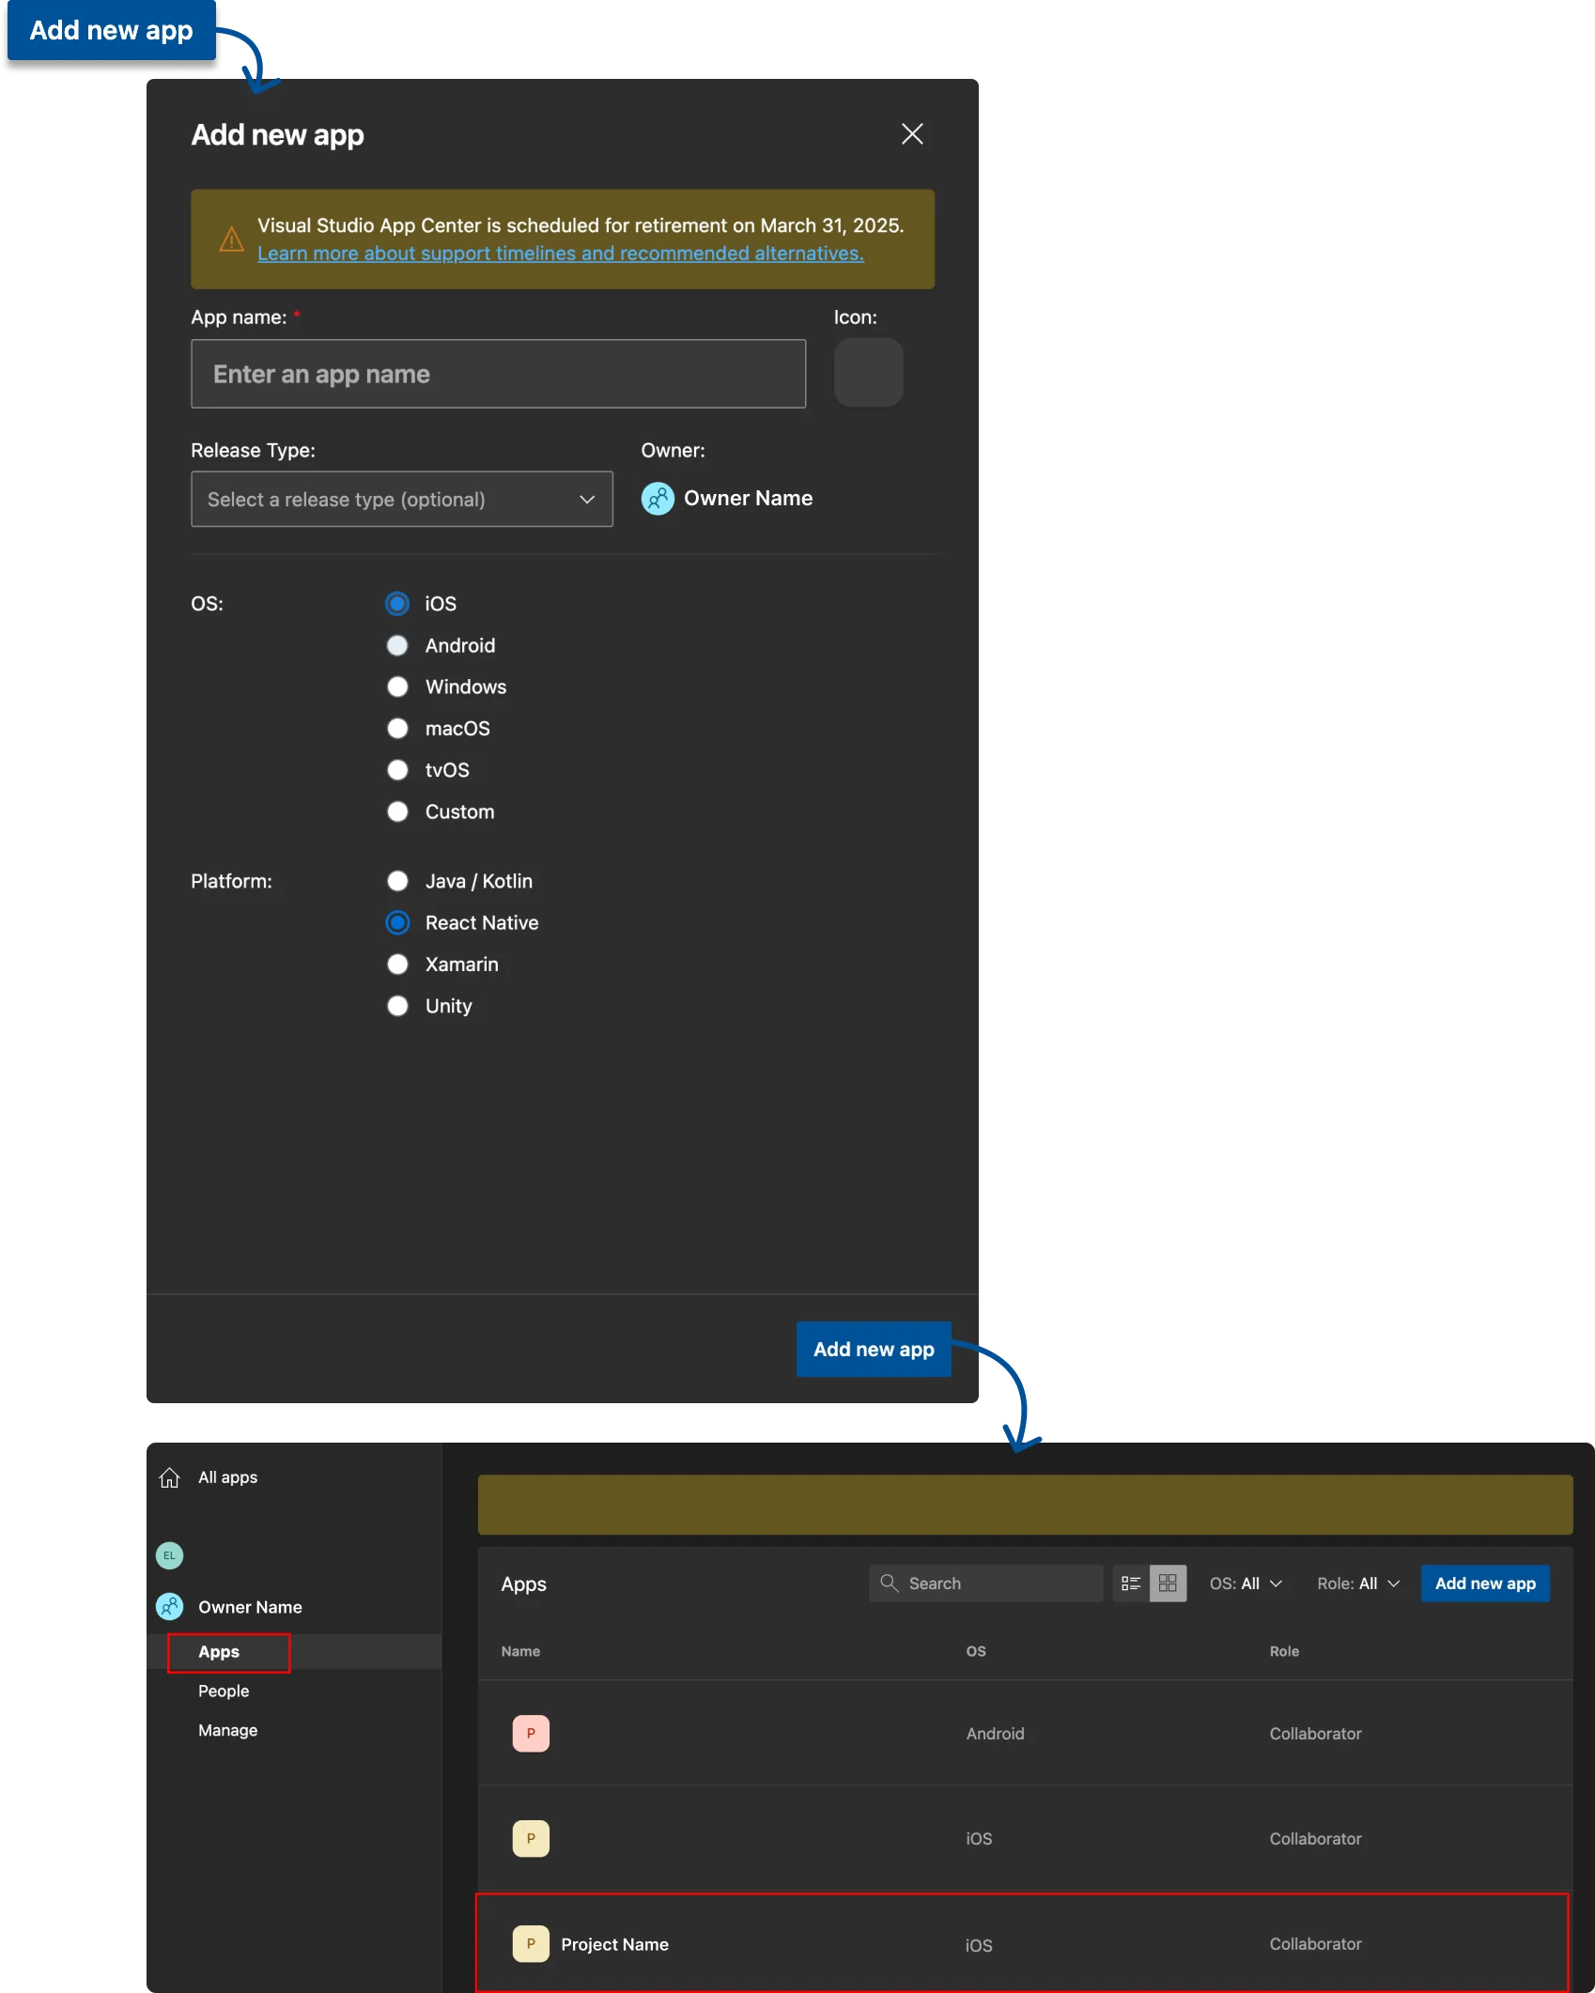Choose Unity platform
This screenshot has height=1993, width=1595.
click(397, 1006)
